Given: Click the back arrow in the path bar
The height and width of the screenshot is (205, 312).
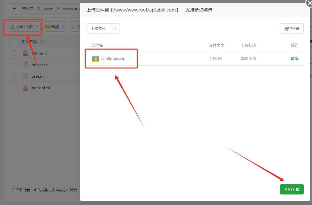Looking at the screenshot, I should coord(14,9).
